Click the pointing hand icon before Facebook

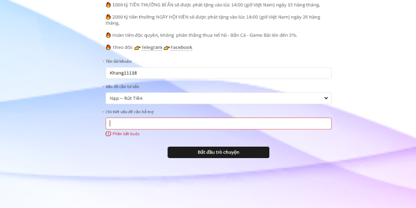click(166, 48)
